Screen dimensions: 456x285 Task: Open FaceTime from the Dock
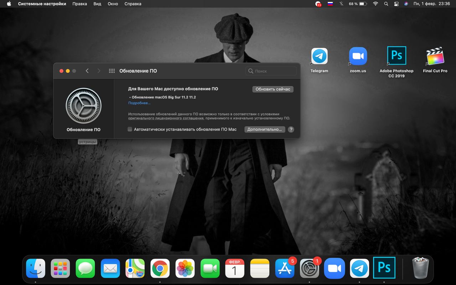[x=210, y=268]
